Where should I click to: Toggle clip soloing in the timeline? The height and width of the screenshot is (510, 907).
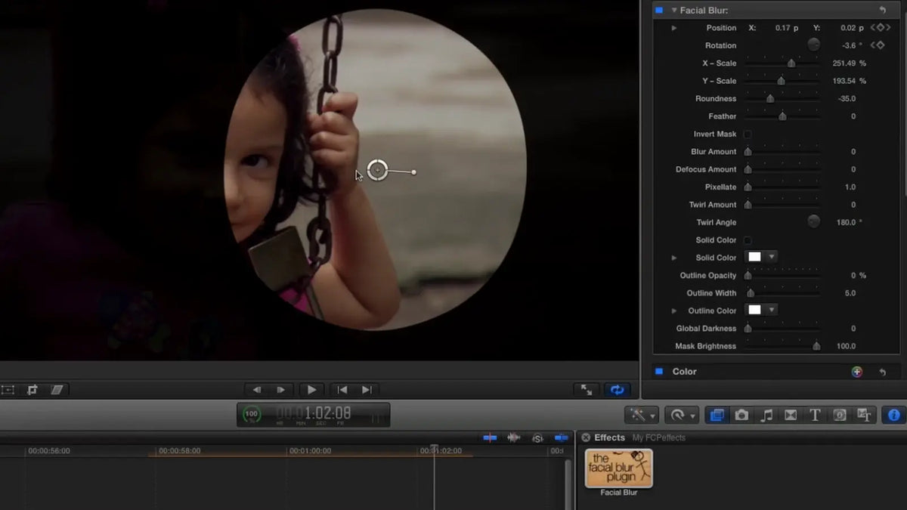pyautogui.click(x=537, y=437)
